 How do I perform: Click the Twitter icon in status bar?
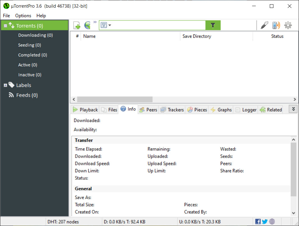pyautogui.click(x=265, y=221)
